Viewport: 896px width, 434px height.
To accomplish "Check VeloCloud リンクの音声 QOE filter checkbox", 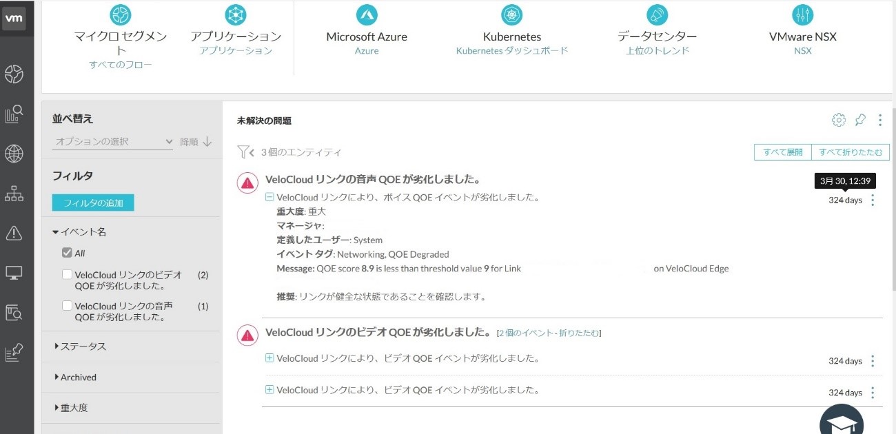I will pos(67,305).
